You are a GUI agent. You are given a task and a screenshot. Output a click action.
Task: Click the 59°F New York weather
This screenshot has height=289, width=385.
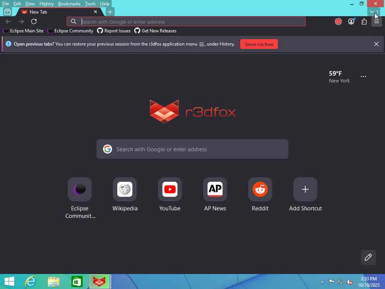pos(340,77)
